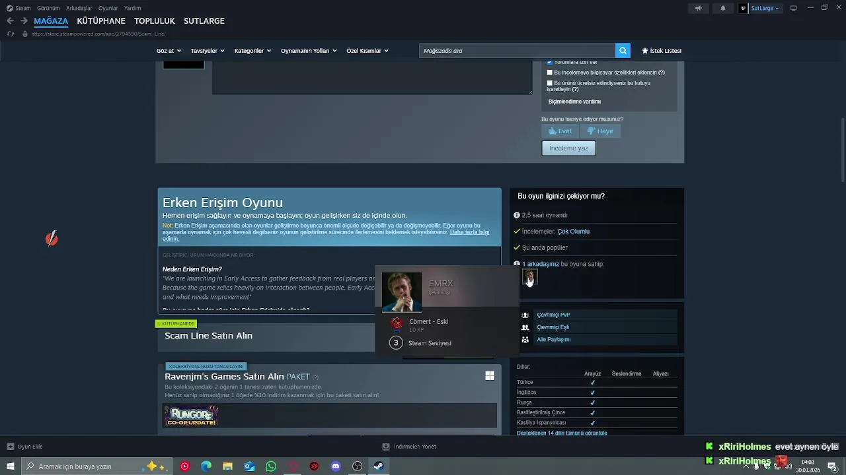Toggle the Yorumlara izin ver checkbox
846x475 pixels.
549,62
